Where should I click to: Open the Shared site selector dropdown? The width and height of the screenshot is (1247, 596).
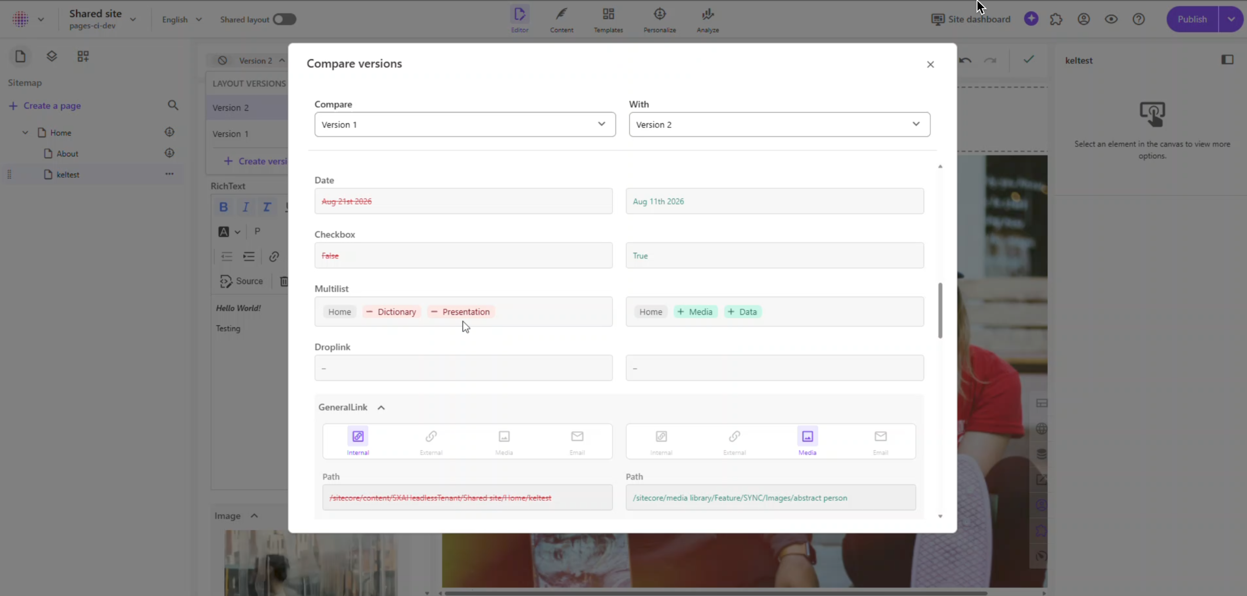pos(103,20)
